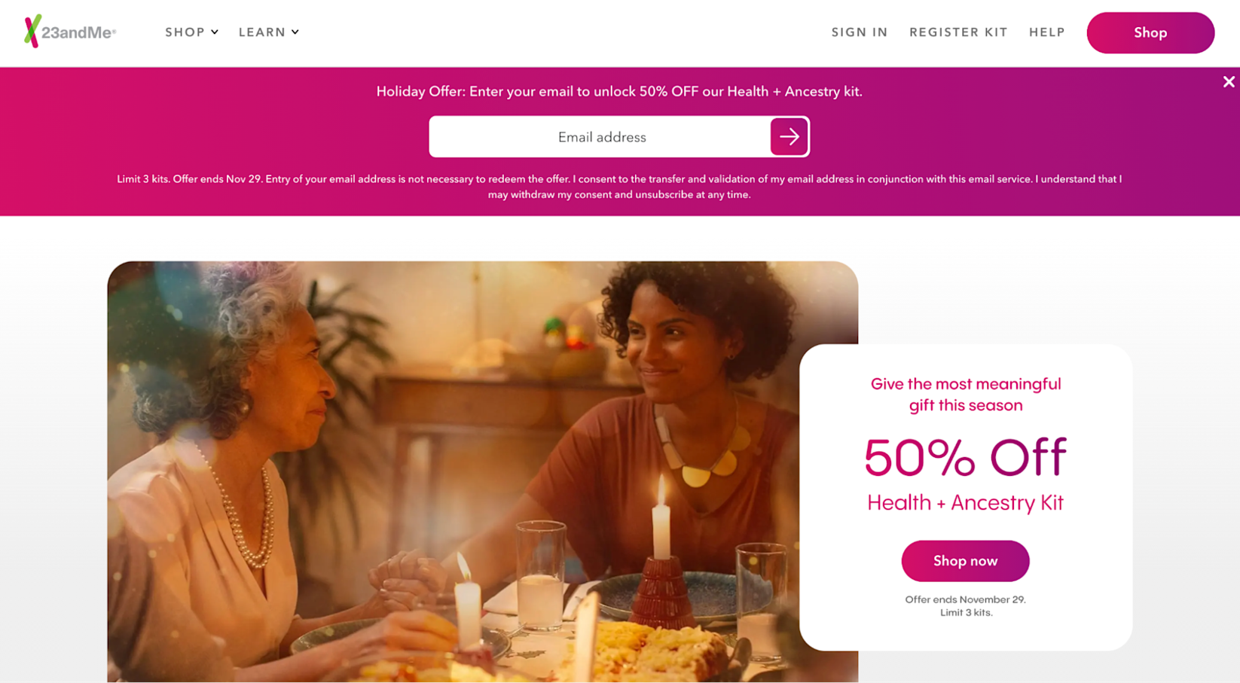Open the HELP link
Image resolution: width=1240 pixels, height=683 pixels.
tap(1047, 32)
